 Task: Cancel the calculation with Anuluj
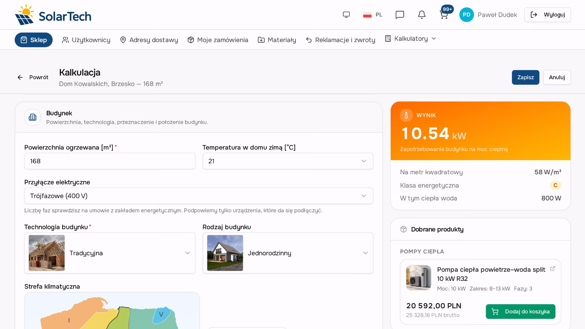click(x=557, y=77)
